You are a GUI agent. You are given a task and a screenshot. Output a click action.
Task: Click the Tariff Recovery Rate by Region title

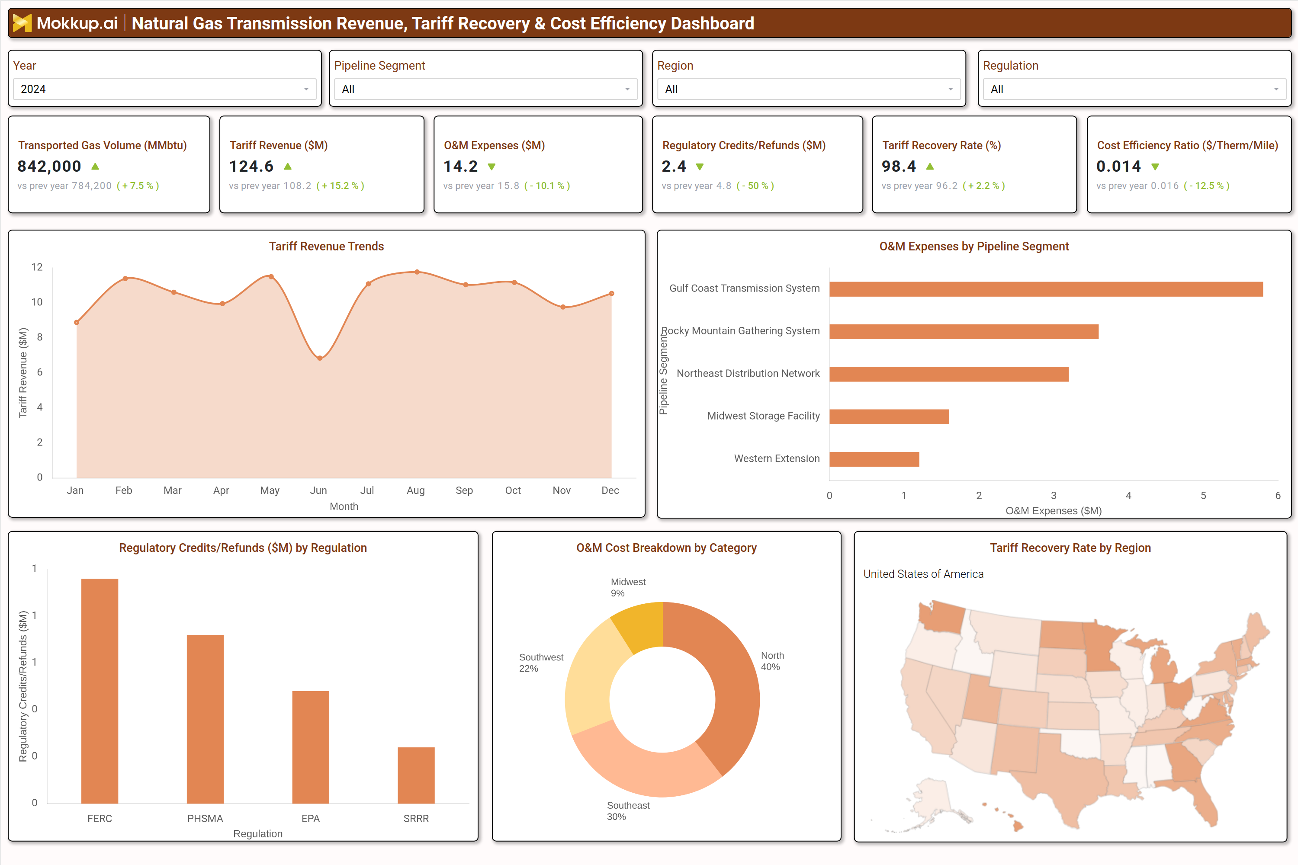[1070, 548]
